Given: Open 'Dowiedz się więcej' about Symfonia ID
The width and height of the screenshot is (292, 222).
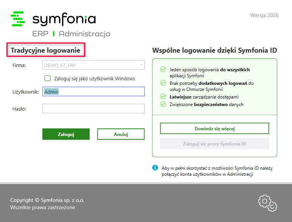Looking at the screenshot, I should pyautogui.click(x=214, y=128).
